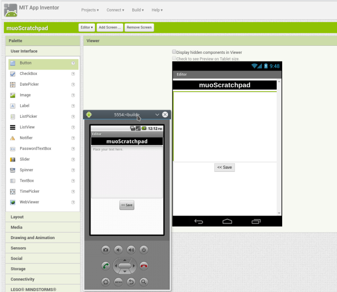Click the Viewer phone home navigation icon

tap(227, 221)
